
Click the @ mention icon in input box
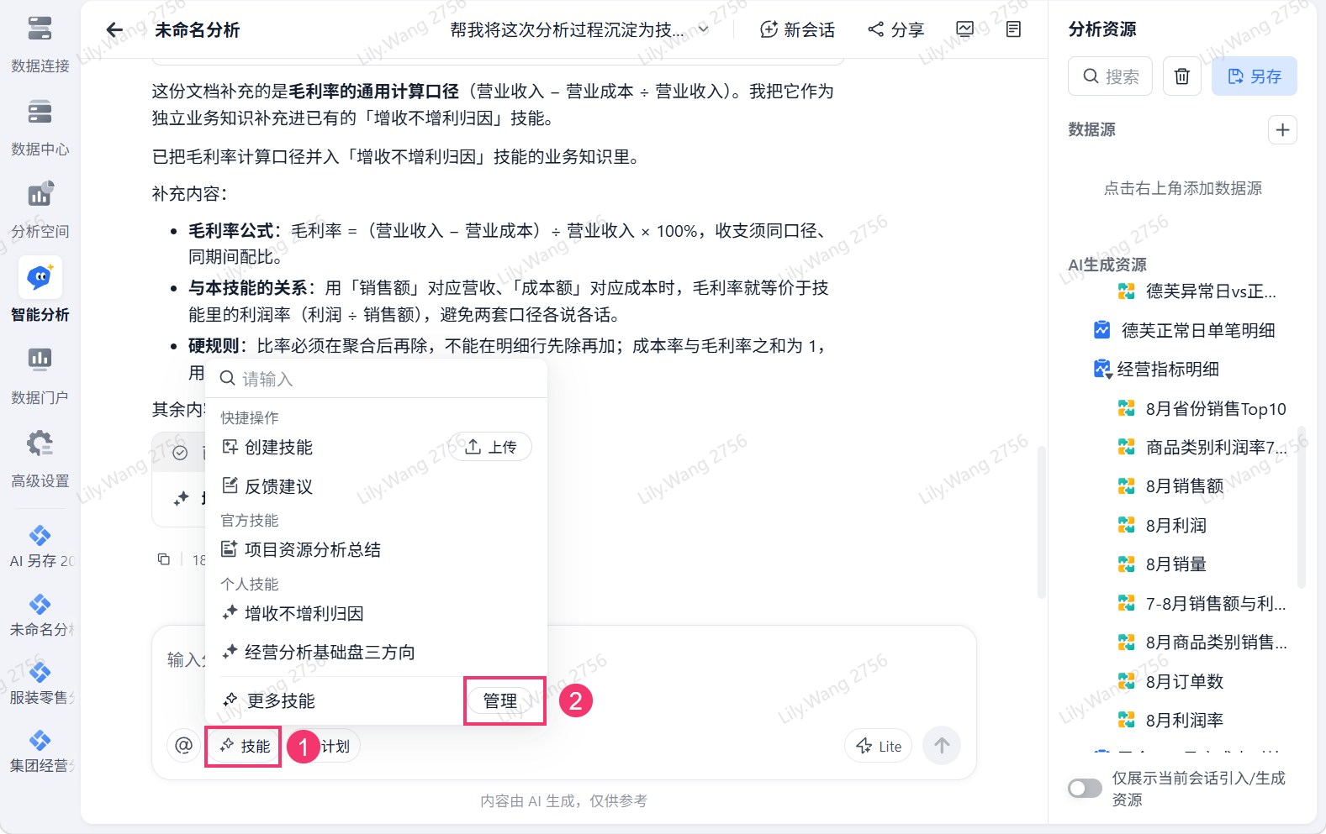tap(183, 745)
